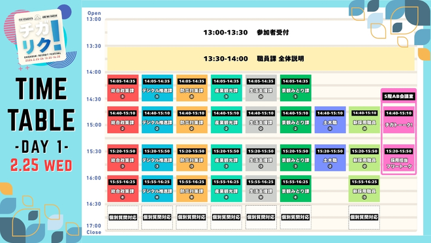
Task: Open the 総合政策課 ① session at 14:05-14:35
Action: pos(123,88)
